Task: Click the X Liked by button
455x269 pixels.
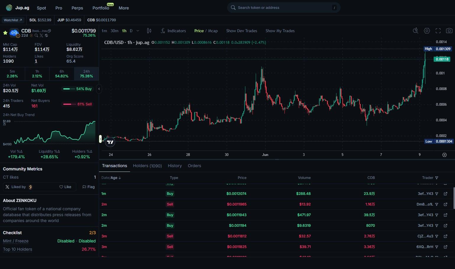Action: click(x=19, y=187)
